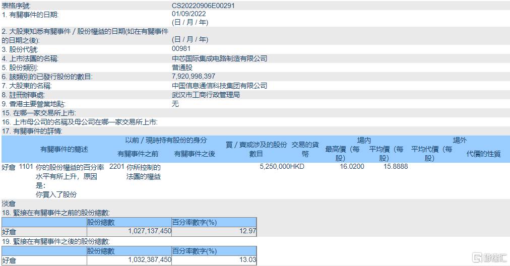Click column header 交易的貨幣

coord(305,149)
